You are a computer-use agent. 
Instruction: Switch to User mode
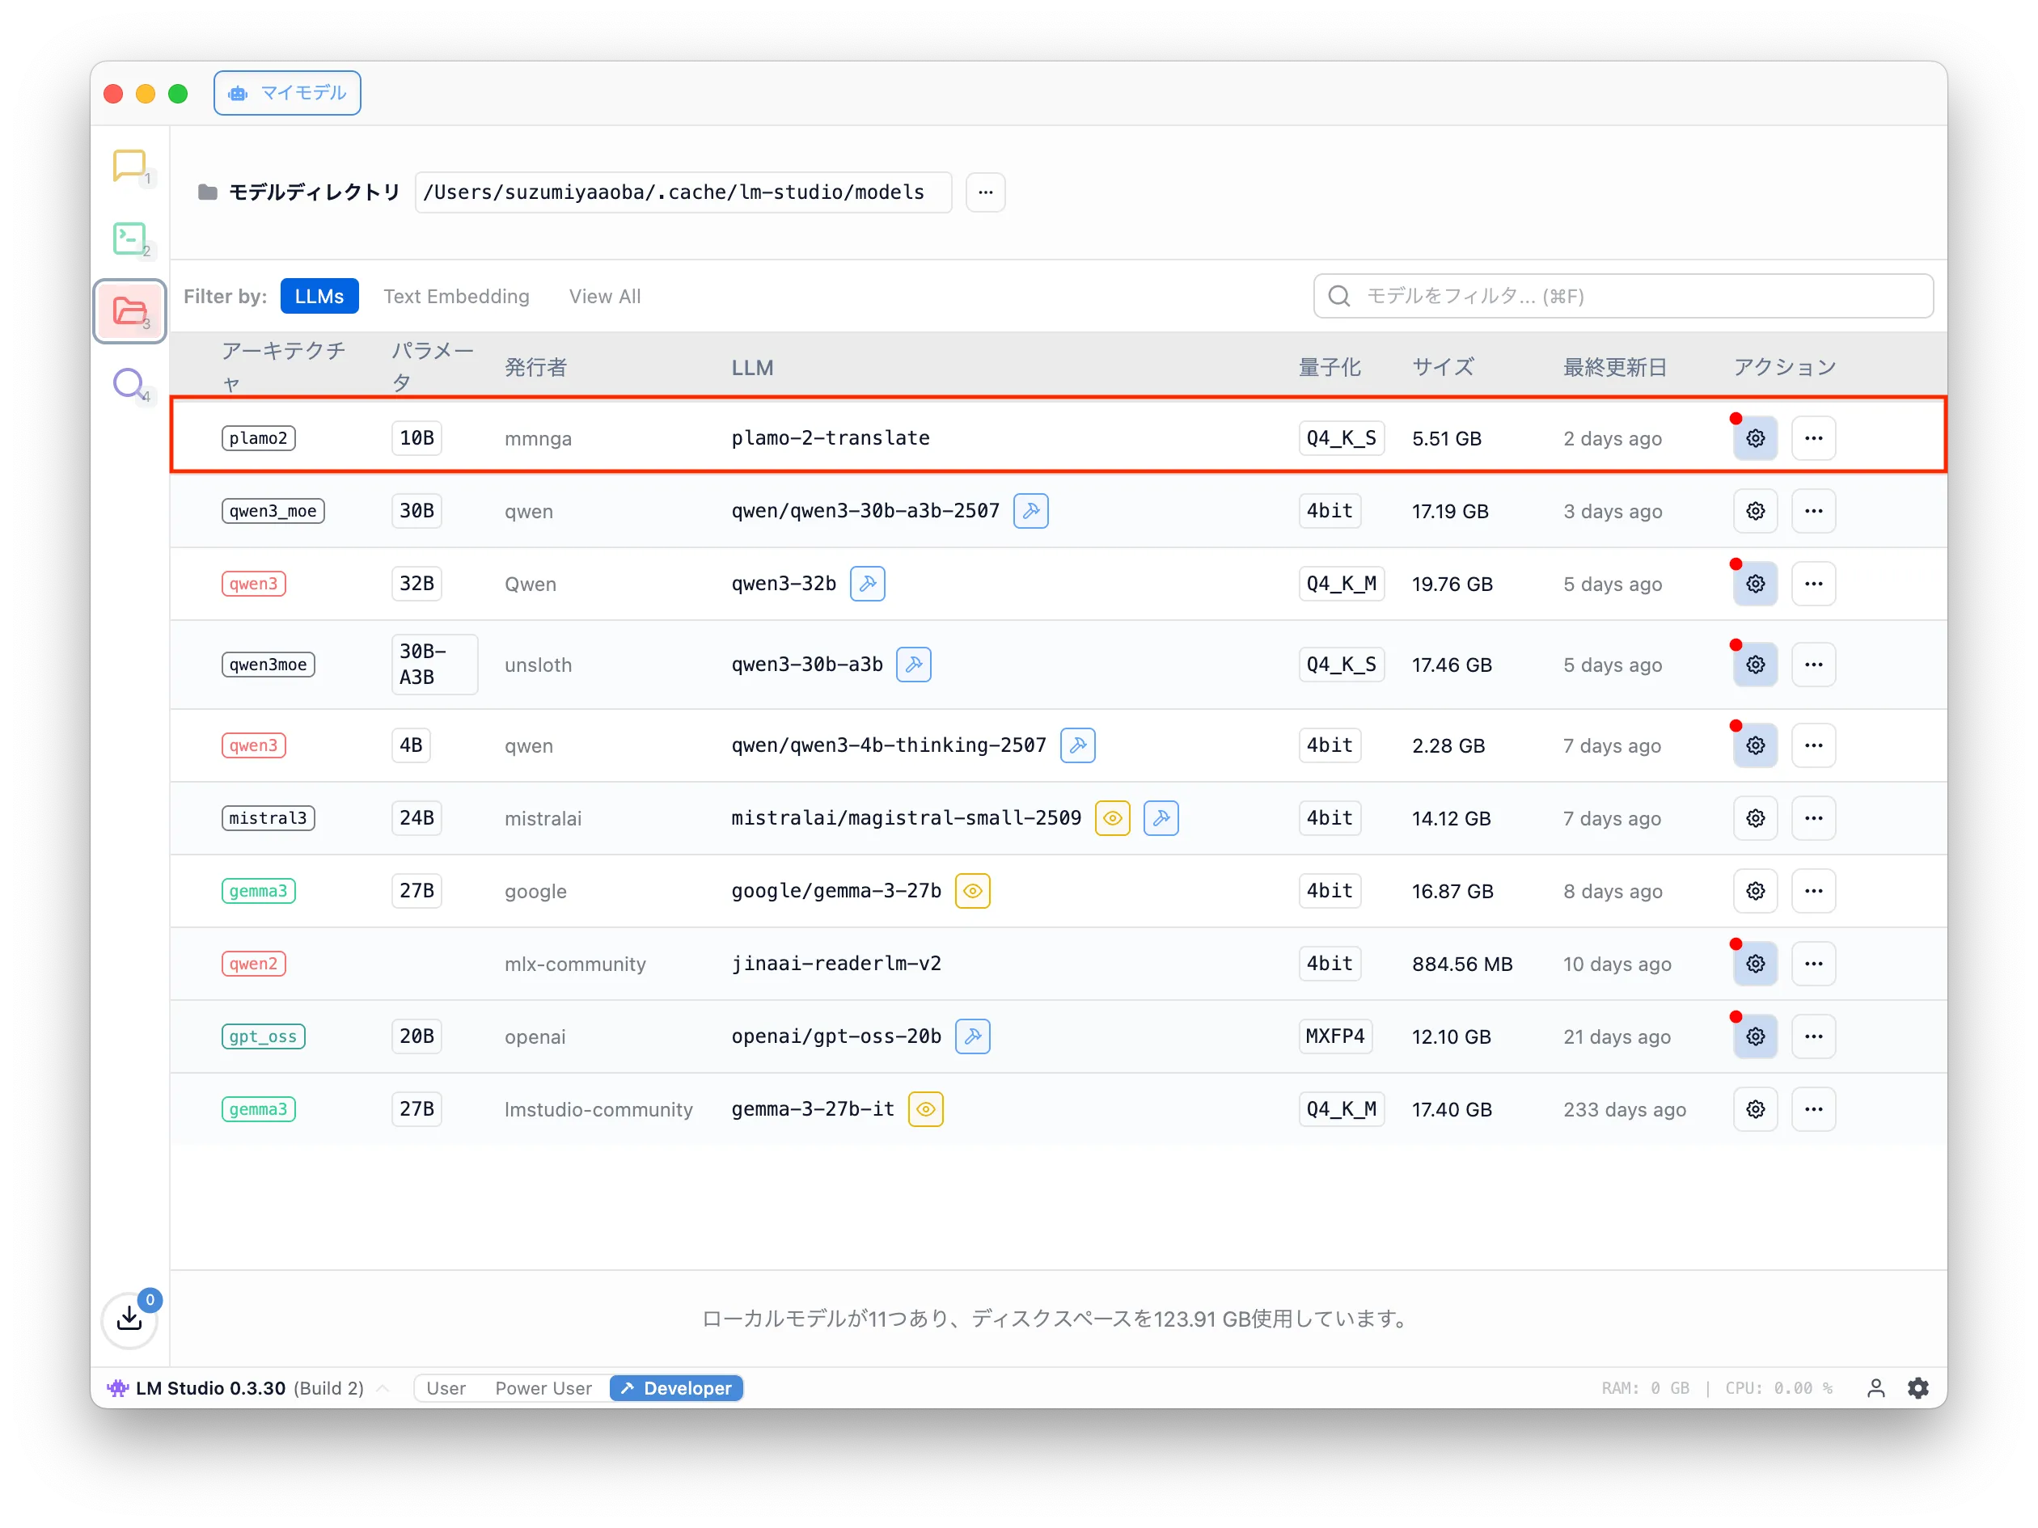[446, 1388]
